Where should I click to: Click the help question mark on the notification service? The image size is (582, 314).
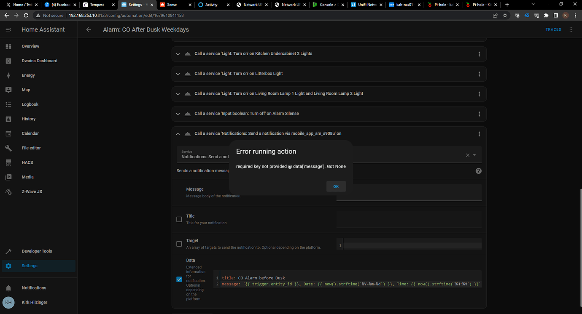point(478,170)
